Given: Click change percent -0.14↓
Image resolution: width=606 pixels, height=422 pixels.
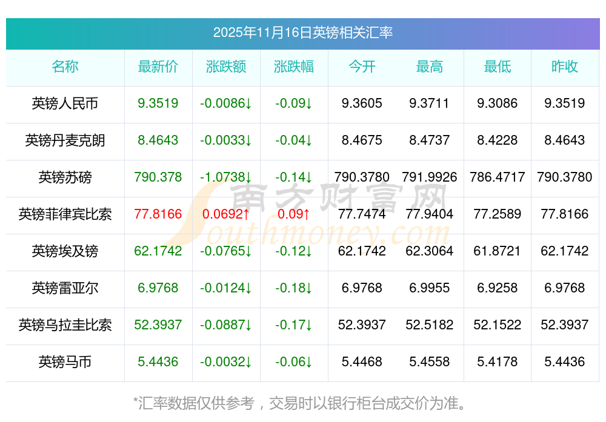Looking at the screenshot, I should 294,177.
